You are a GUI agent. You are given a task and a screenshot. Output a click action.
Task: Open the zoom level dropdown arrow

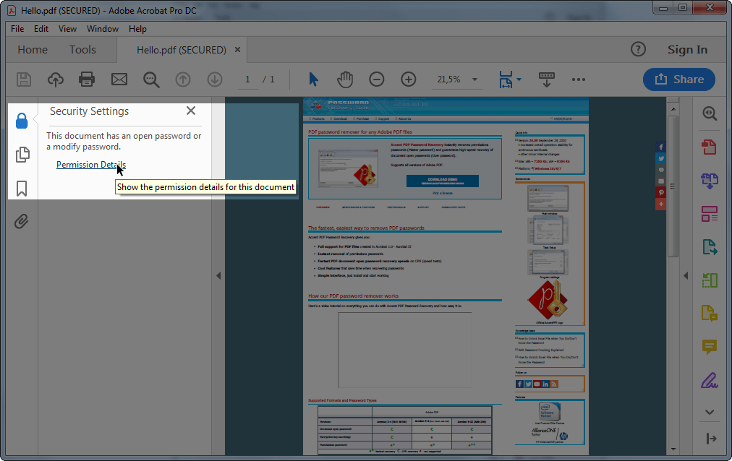[474, 79]
